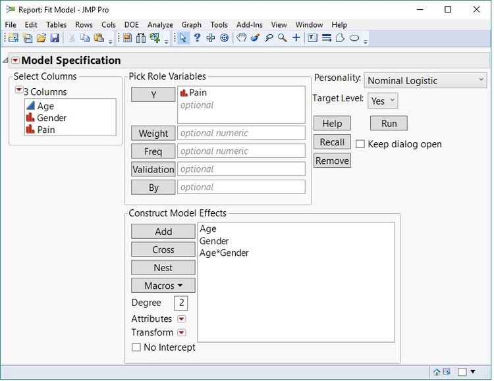Click the By optional box
The image size is (494, 381).
point(241,187)
